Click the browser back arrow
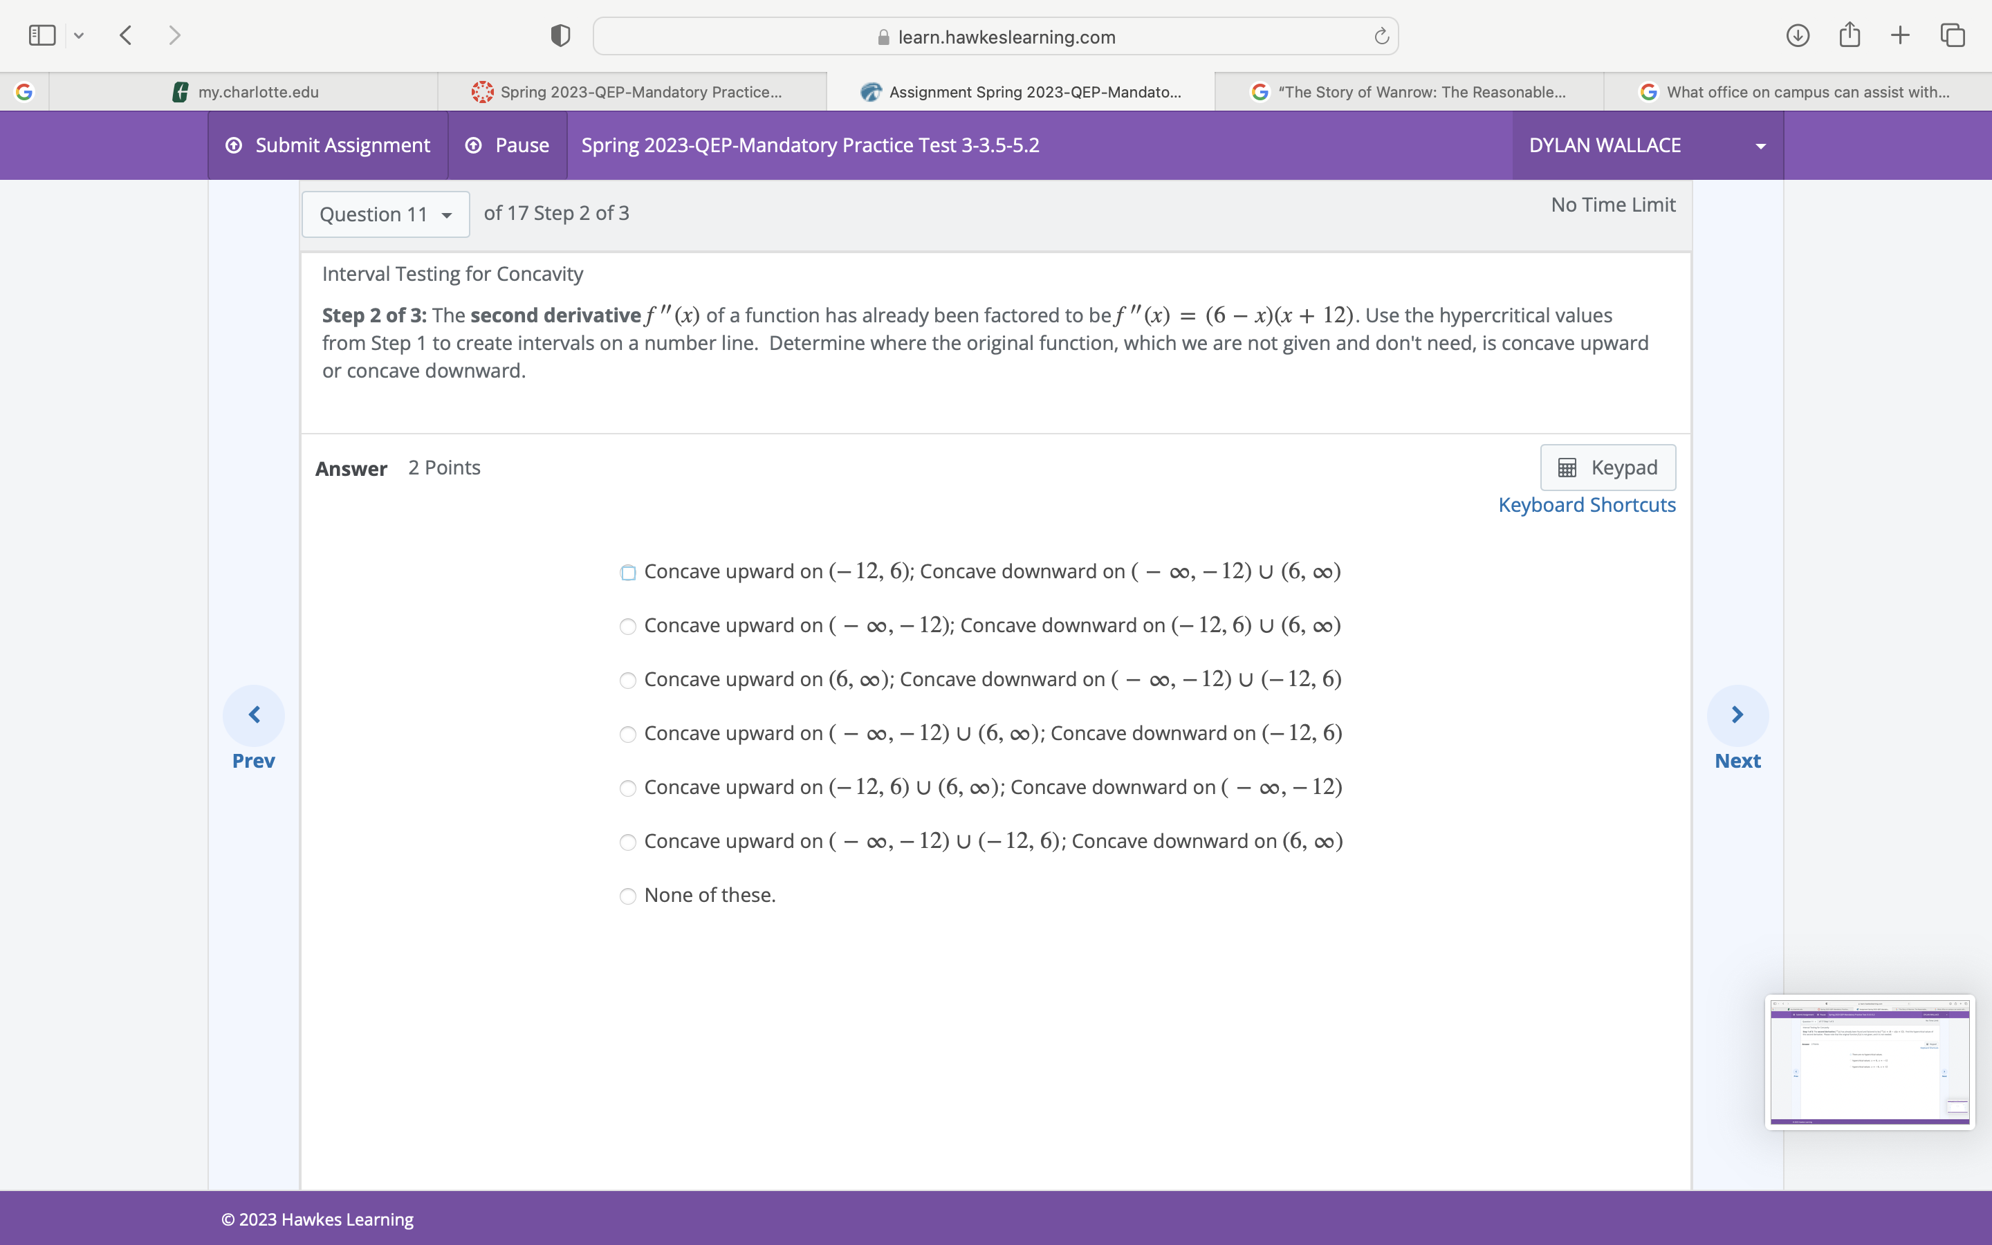Viewport: 1992px width, 1245px height. click(126, 35)
